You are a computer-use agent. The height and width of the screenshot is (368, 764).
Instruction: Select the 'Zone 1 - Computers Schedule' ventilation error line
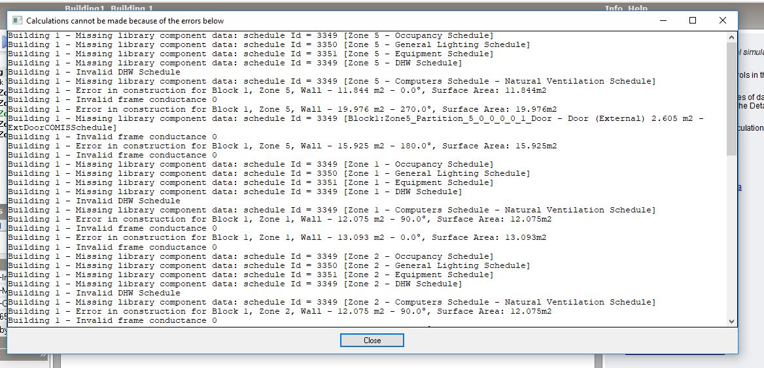click(x=332, y=210)
